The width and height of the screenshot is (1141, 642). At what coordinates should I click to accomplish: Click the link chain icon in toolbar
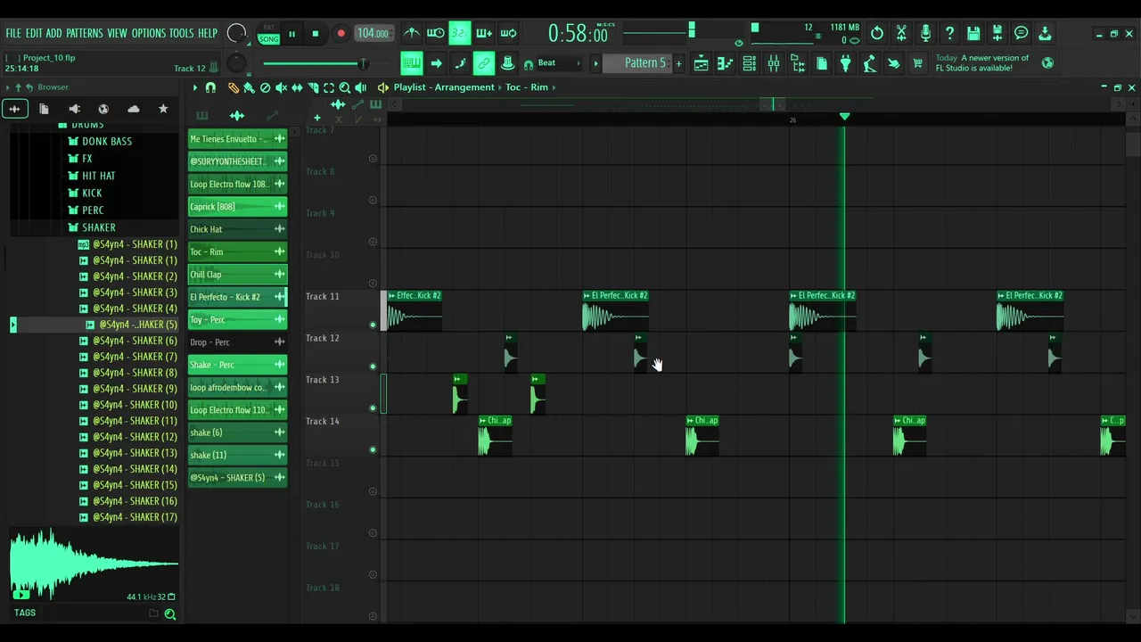coord(484,63)
